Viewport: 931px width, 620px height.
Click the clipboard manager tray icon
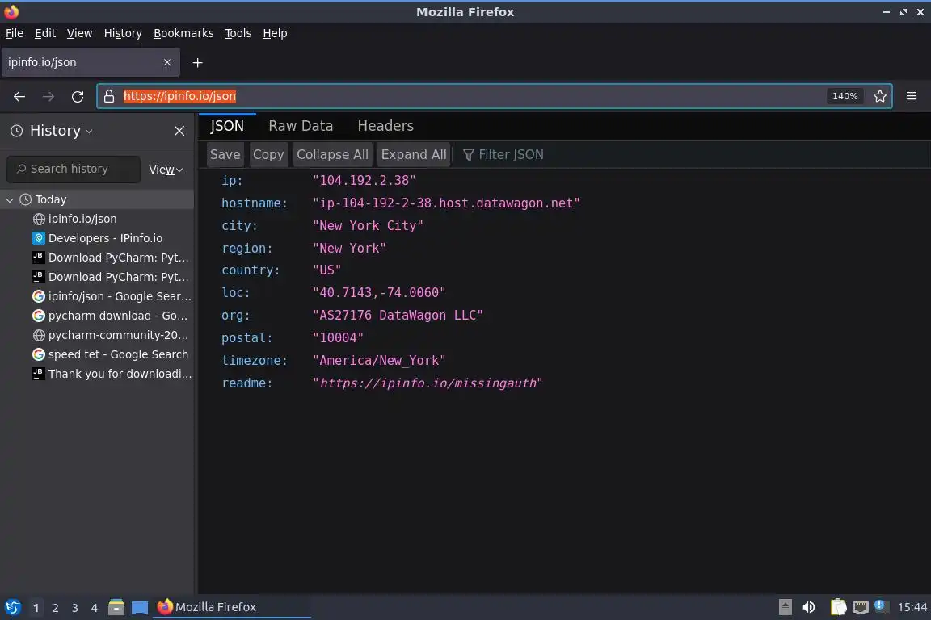(x=838, y=607)
